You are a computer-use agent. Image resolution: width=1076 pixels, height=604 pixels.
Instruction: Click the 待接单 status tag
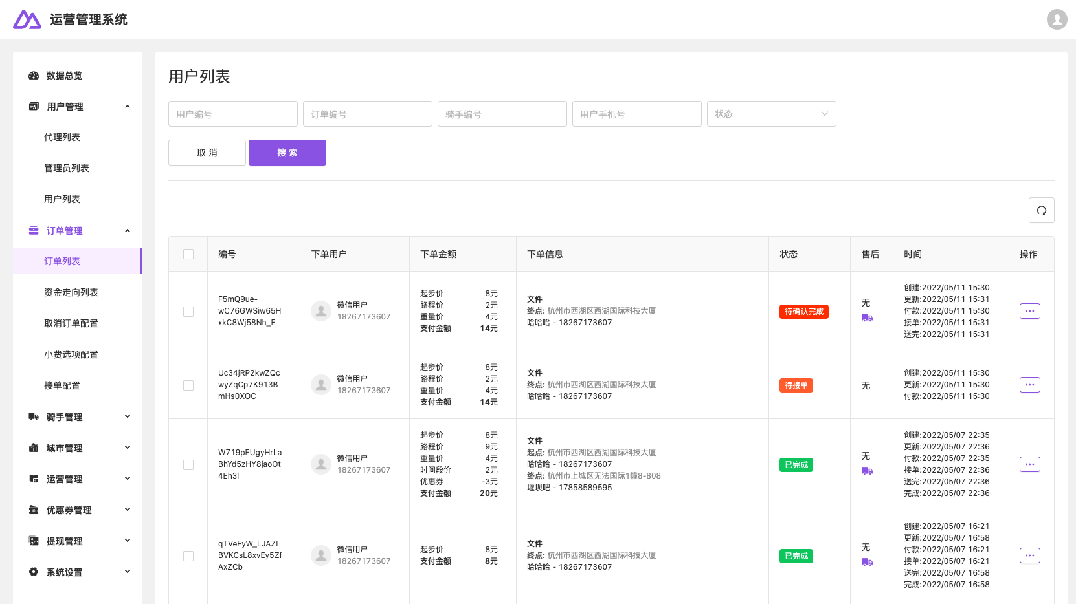pos(796,385)
